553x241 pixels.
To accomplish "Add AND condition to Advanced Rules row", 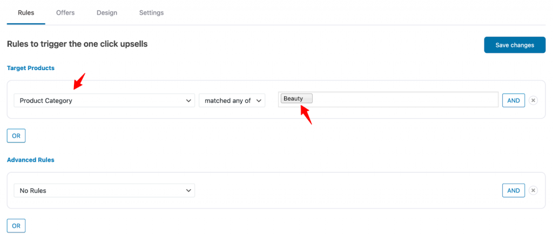I will [x=514, y=191].
